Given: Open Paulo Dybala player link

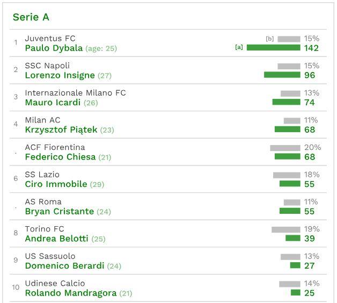Looking at the screenshot, I should click(54, 48).
